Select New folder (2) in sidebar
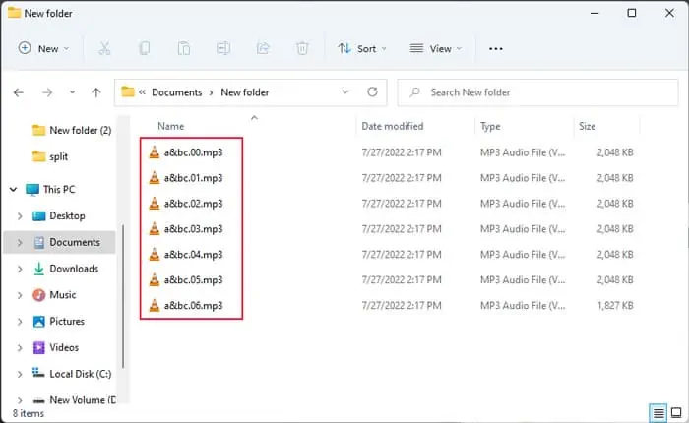Viewport: 689px width, 423px height. 72,131
